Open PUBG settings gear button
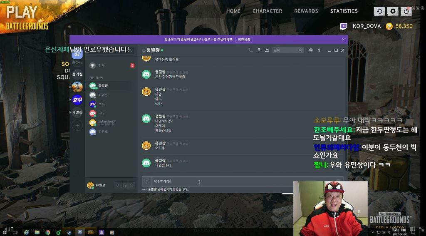The width and height of the screenshot is (426, 236). click(393, 11)
